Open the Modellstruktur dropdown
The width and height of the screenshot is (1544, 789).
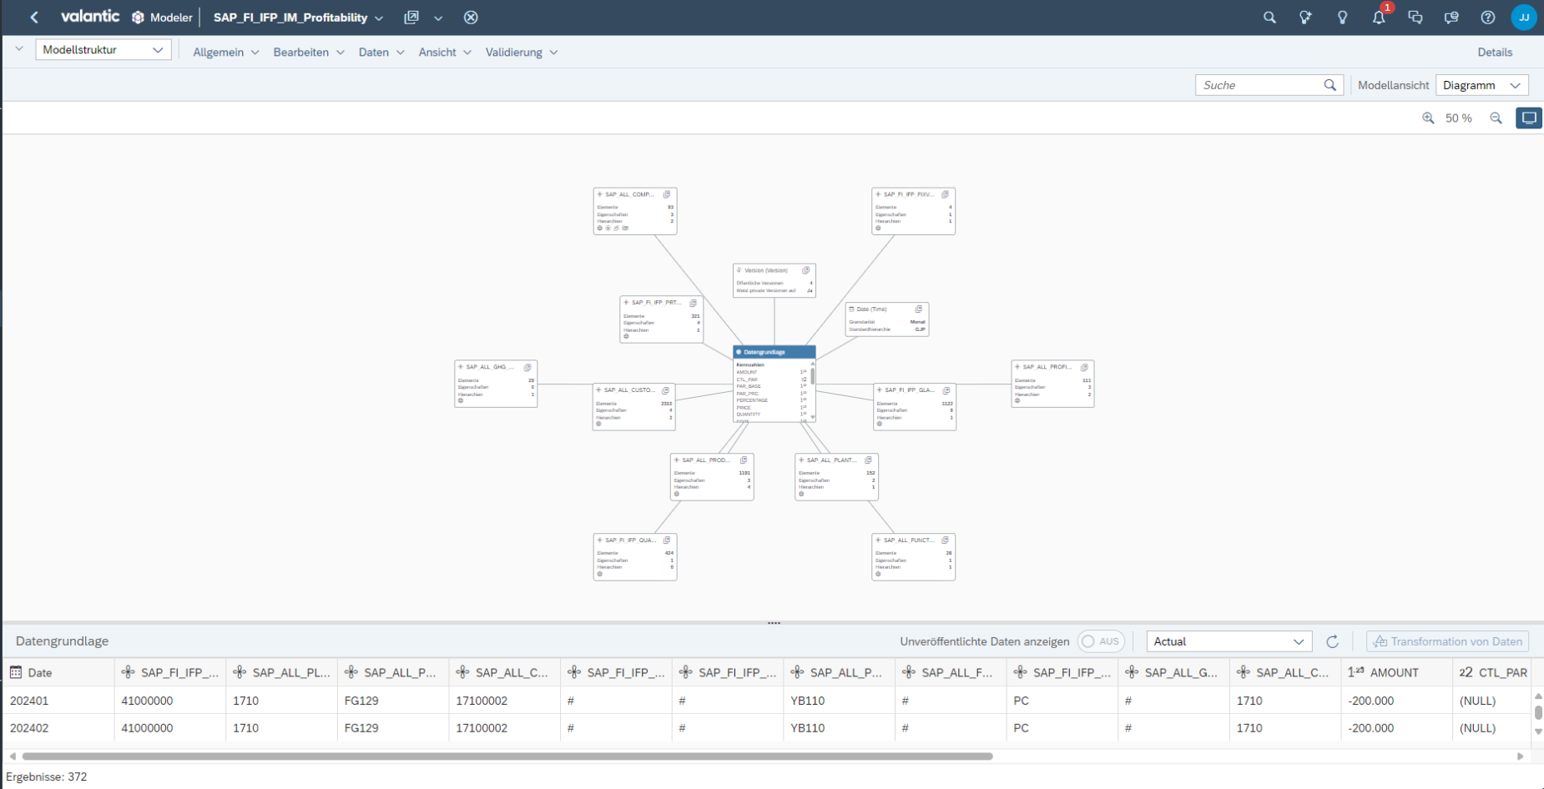pos(103,50)
